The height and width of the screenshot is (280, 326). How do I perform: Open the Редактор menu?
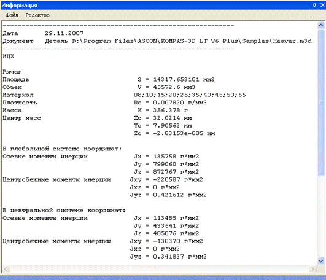[37, 15]
